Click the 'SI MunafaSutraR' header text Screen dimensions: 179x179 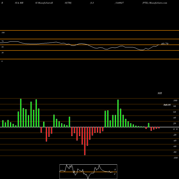point(44,3)
